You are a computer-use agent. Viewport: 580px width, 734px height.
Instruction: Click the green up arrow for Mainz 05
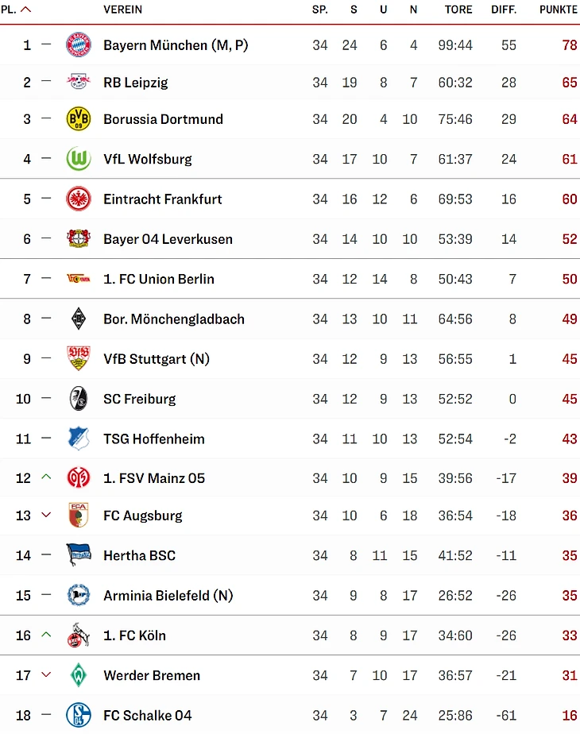46,477
